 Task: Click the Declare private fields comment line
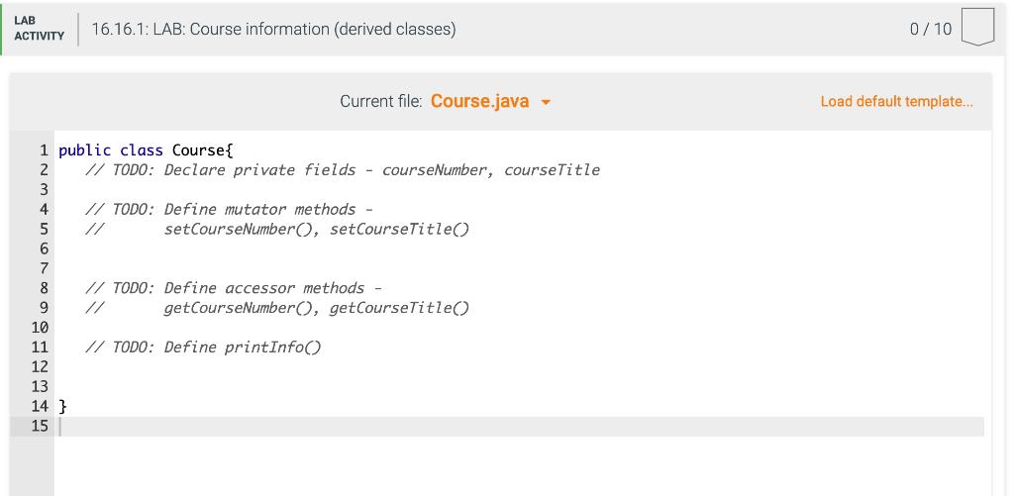343,170
